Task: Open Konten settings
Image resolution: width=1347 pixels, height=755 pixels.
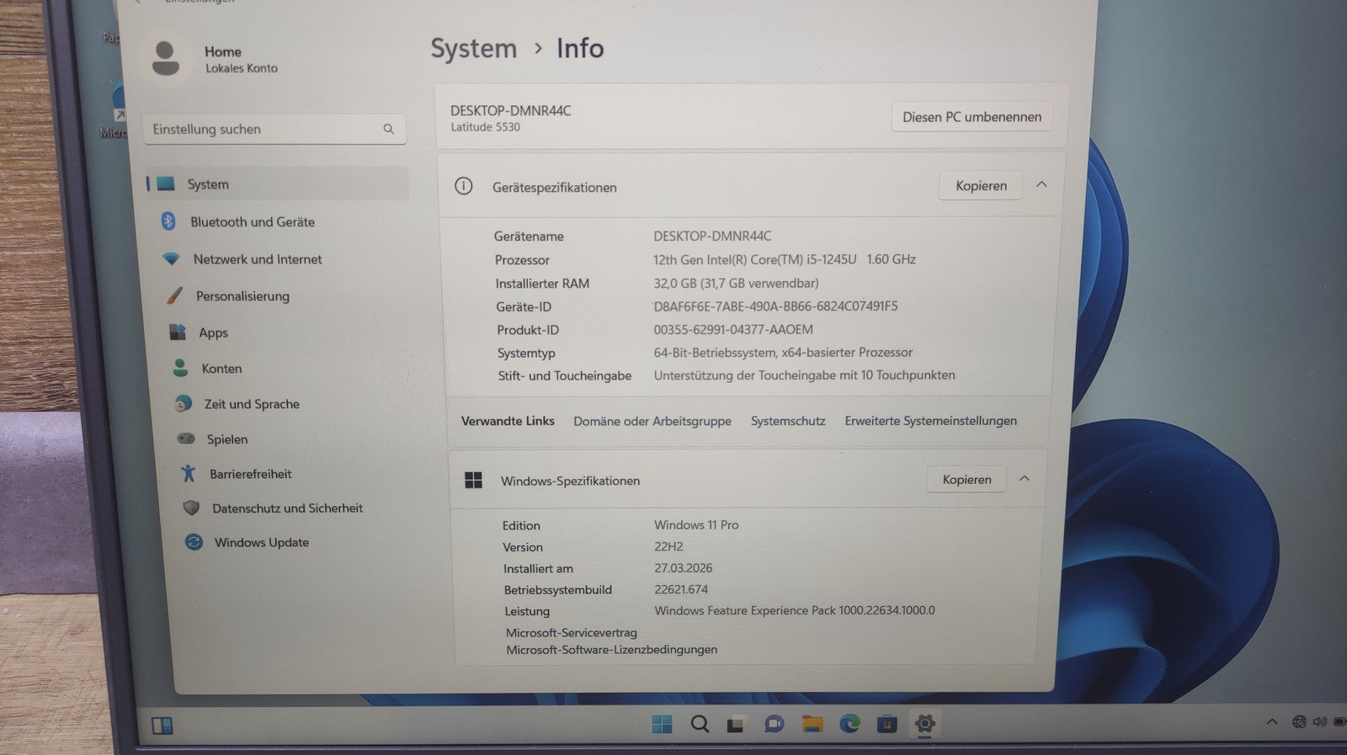Action: pos(221,369)
